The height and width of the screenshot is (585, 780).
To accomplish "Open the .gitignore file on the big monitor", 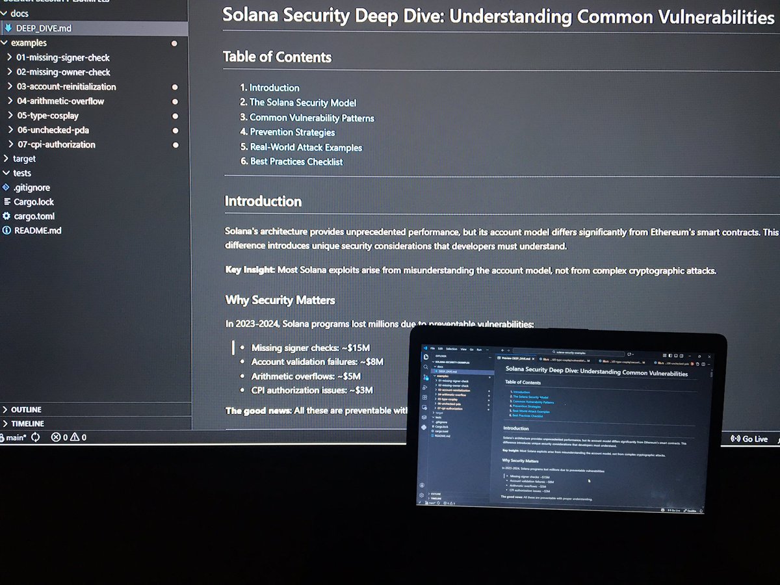I will point(27,187).
